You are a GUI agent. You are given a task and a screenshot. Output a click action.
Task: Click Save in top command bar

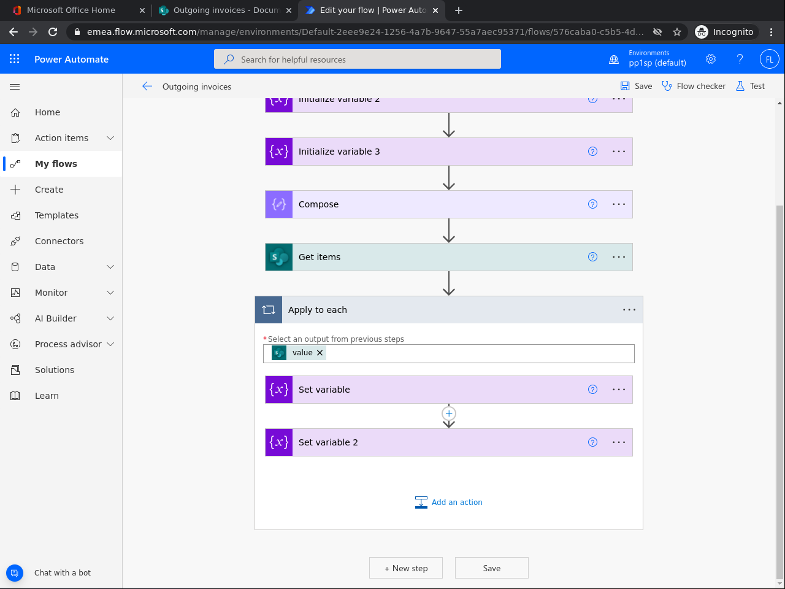(636, 87)
